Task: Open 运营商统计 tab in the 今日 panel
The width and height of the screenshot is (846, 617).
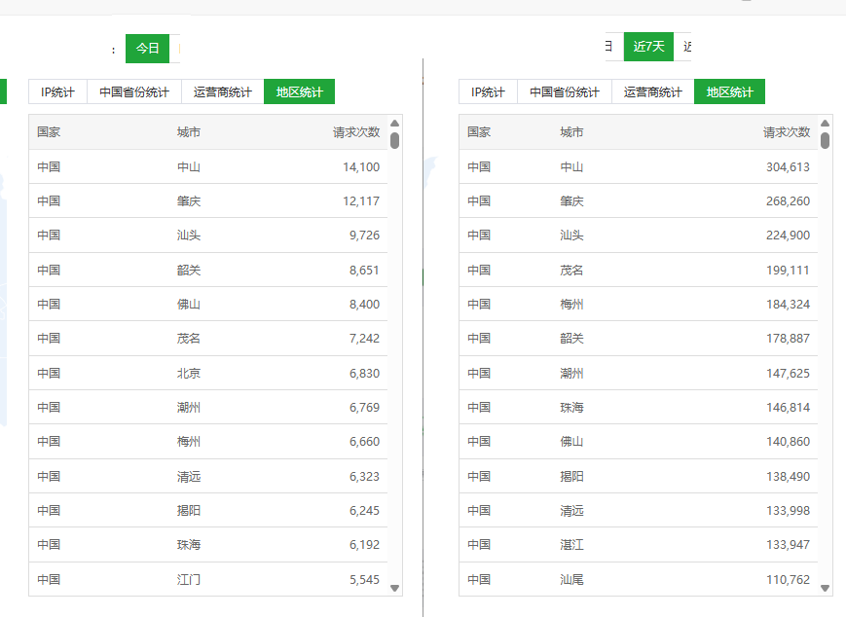Action: (222, 92)
